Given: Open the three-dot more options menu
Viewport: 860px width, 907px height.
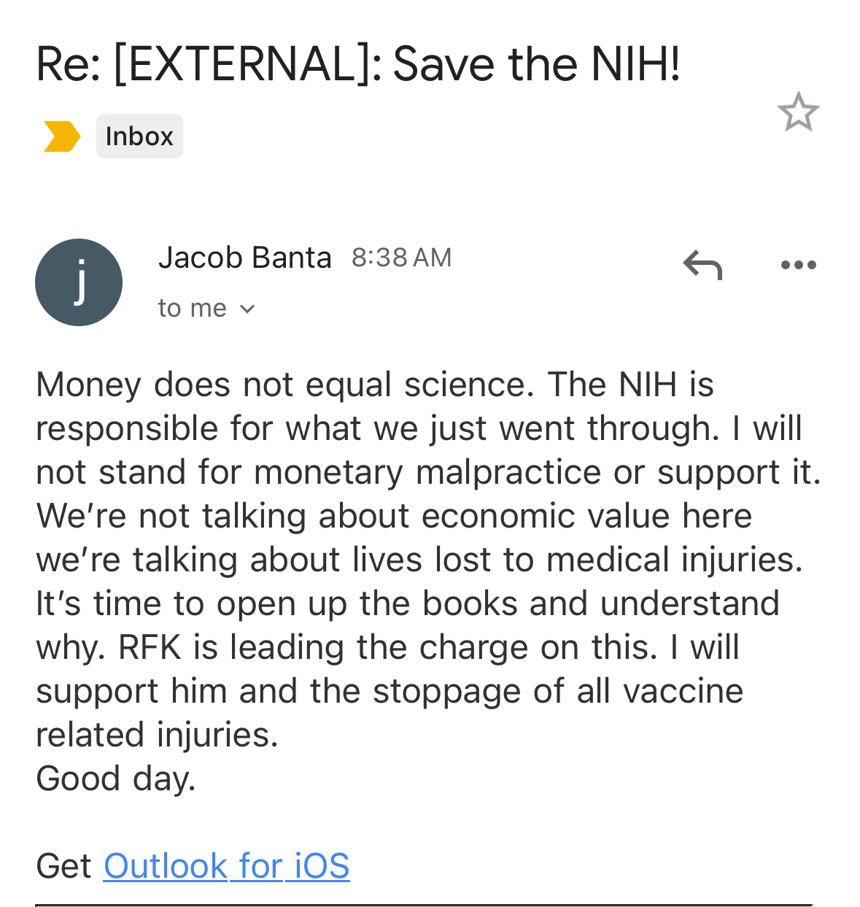Looking at the screenshot, I should click(x=798, y=265).
